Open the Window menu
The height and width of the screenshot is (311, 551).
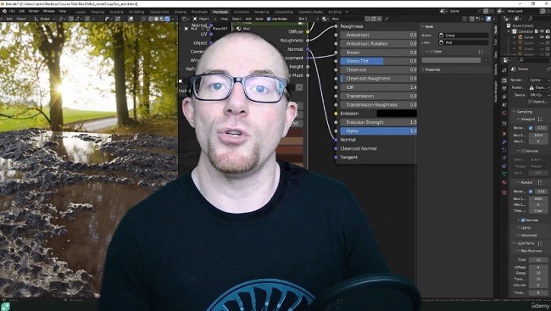49,11
